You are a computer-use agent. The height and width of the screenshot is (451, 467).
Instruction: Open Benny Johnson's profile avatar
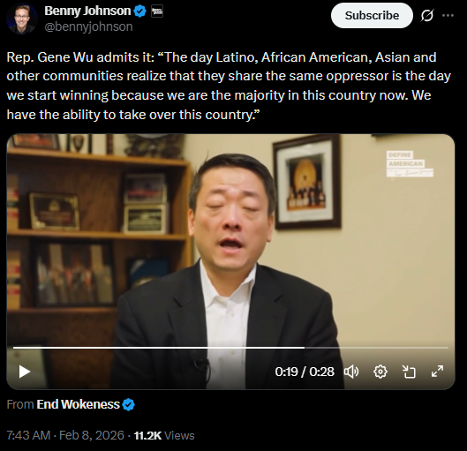[x=22, y=19]
